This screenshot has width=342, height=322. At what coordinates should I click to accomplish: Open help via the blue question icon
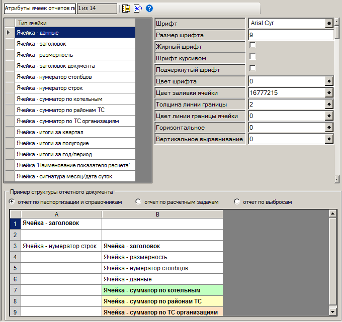click(149, 9)
